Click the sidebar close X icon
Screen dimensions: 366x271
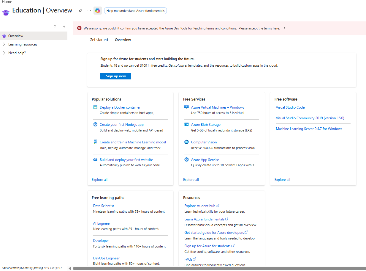pyautogui.click(x=55, y=26)
